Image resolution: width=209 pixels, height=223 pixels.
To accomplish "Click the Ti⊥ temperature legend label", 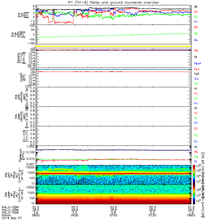I will (x=196, y=79).
